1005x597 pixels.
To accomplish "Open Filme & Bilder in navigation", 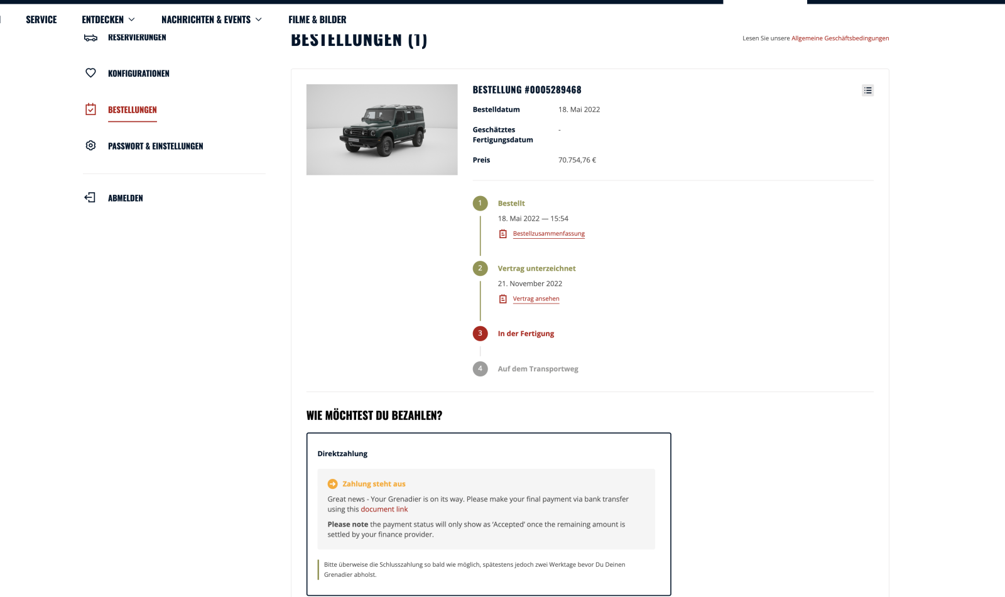I will (317, 19).
